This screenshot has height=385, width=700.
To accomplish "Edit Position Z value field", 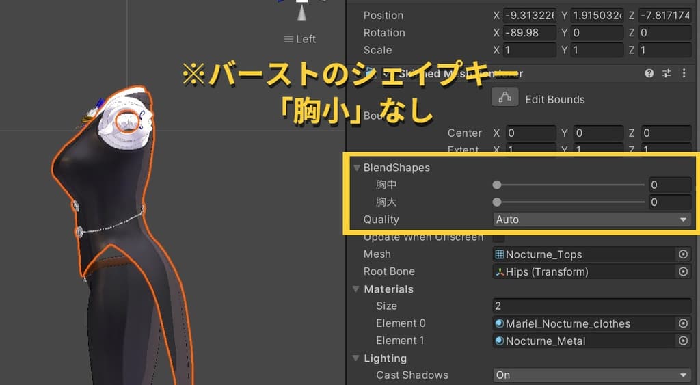I will coord(665,15).
